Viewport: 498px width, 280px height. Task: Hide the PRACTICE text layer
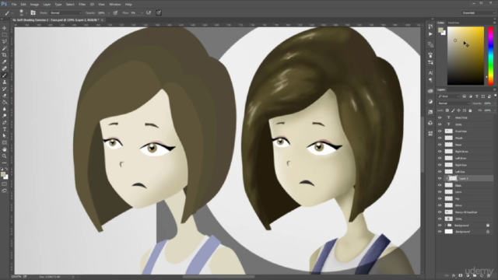(440, 117)
